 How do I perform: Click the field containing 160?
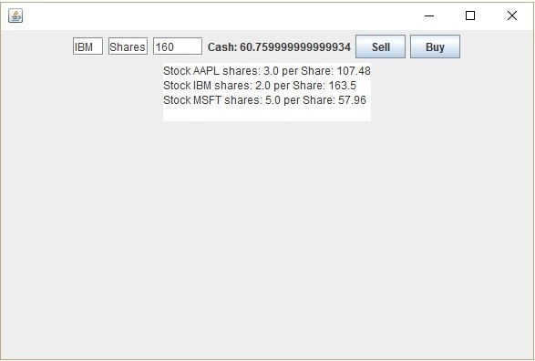coord(178,46)
